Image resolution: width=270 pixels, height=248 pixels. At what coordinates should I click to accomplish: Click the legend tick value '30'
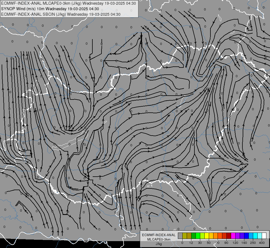click(x=200, y=243)
